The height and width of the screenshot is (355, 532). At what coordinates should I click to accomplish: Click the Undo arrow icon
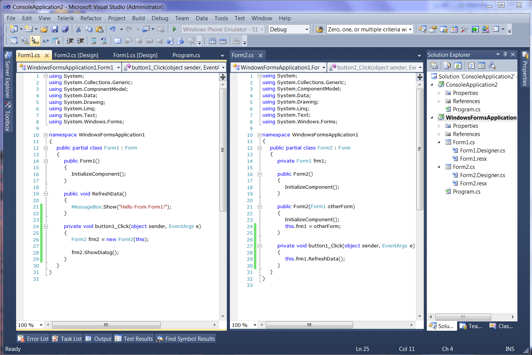(112, 29)
